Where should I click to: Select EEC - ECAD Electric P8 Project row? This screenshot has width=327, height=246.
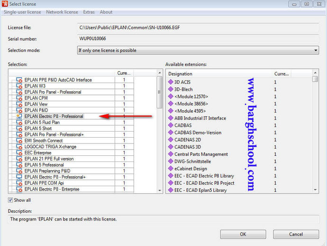[240, 183]
